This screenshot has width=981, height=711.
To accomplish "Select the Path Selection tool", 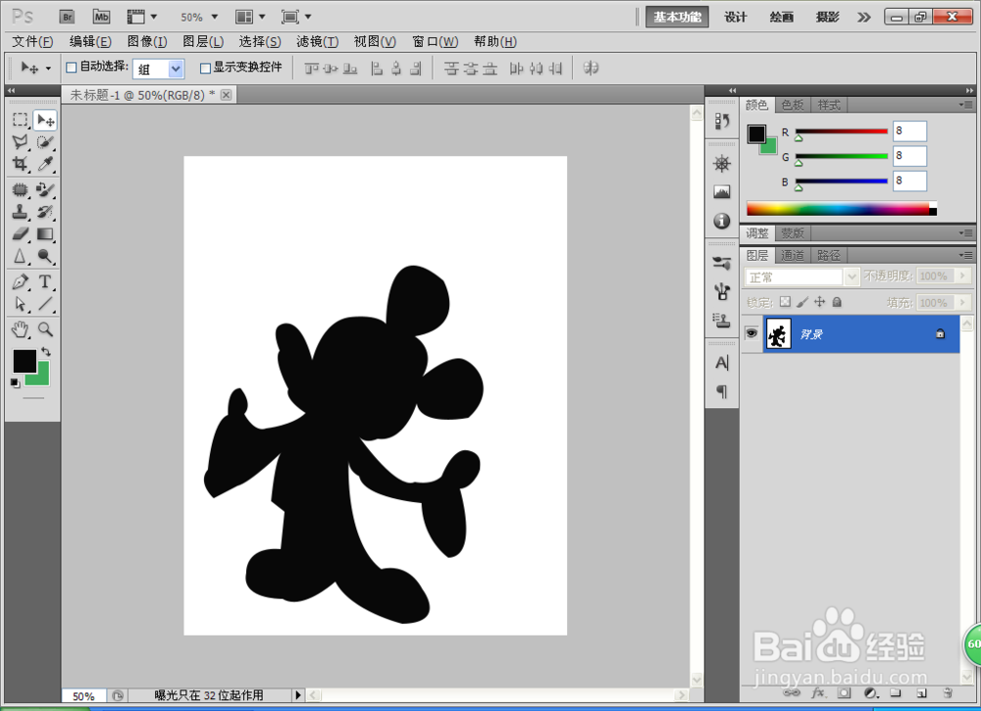I will pyautogui.click(x=20, y=304).
